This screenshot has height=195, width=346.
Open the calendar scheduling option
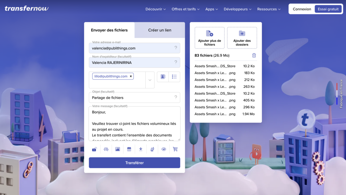coord(129,149)
